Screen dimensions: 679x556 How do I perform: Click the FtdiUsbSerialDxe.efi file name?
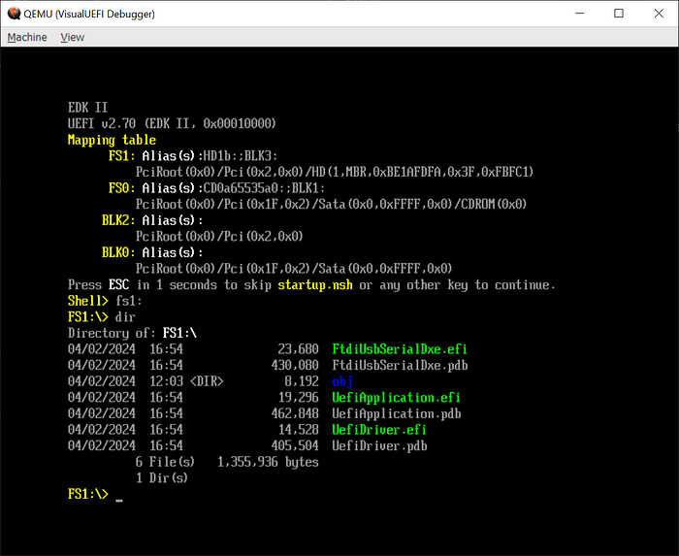[x=400, y=349]
